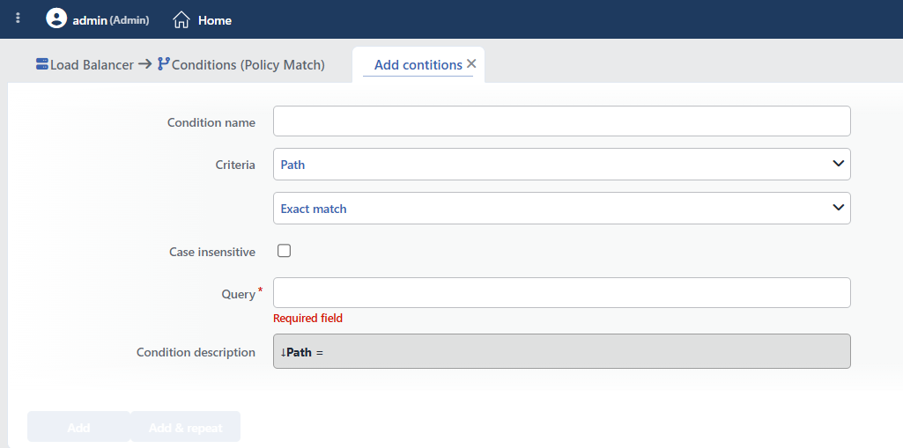Click the Query label
903x448 pixels.
tap(239, 295)
